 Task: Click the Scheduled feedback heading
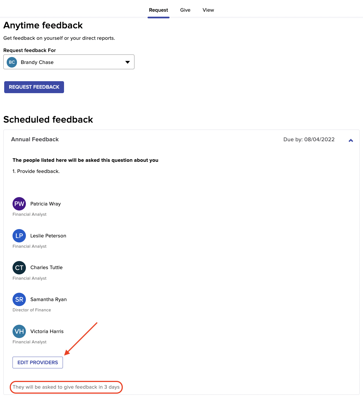pos(48,120)
